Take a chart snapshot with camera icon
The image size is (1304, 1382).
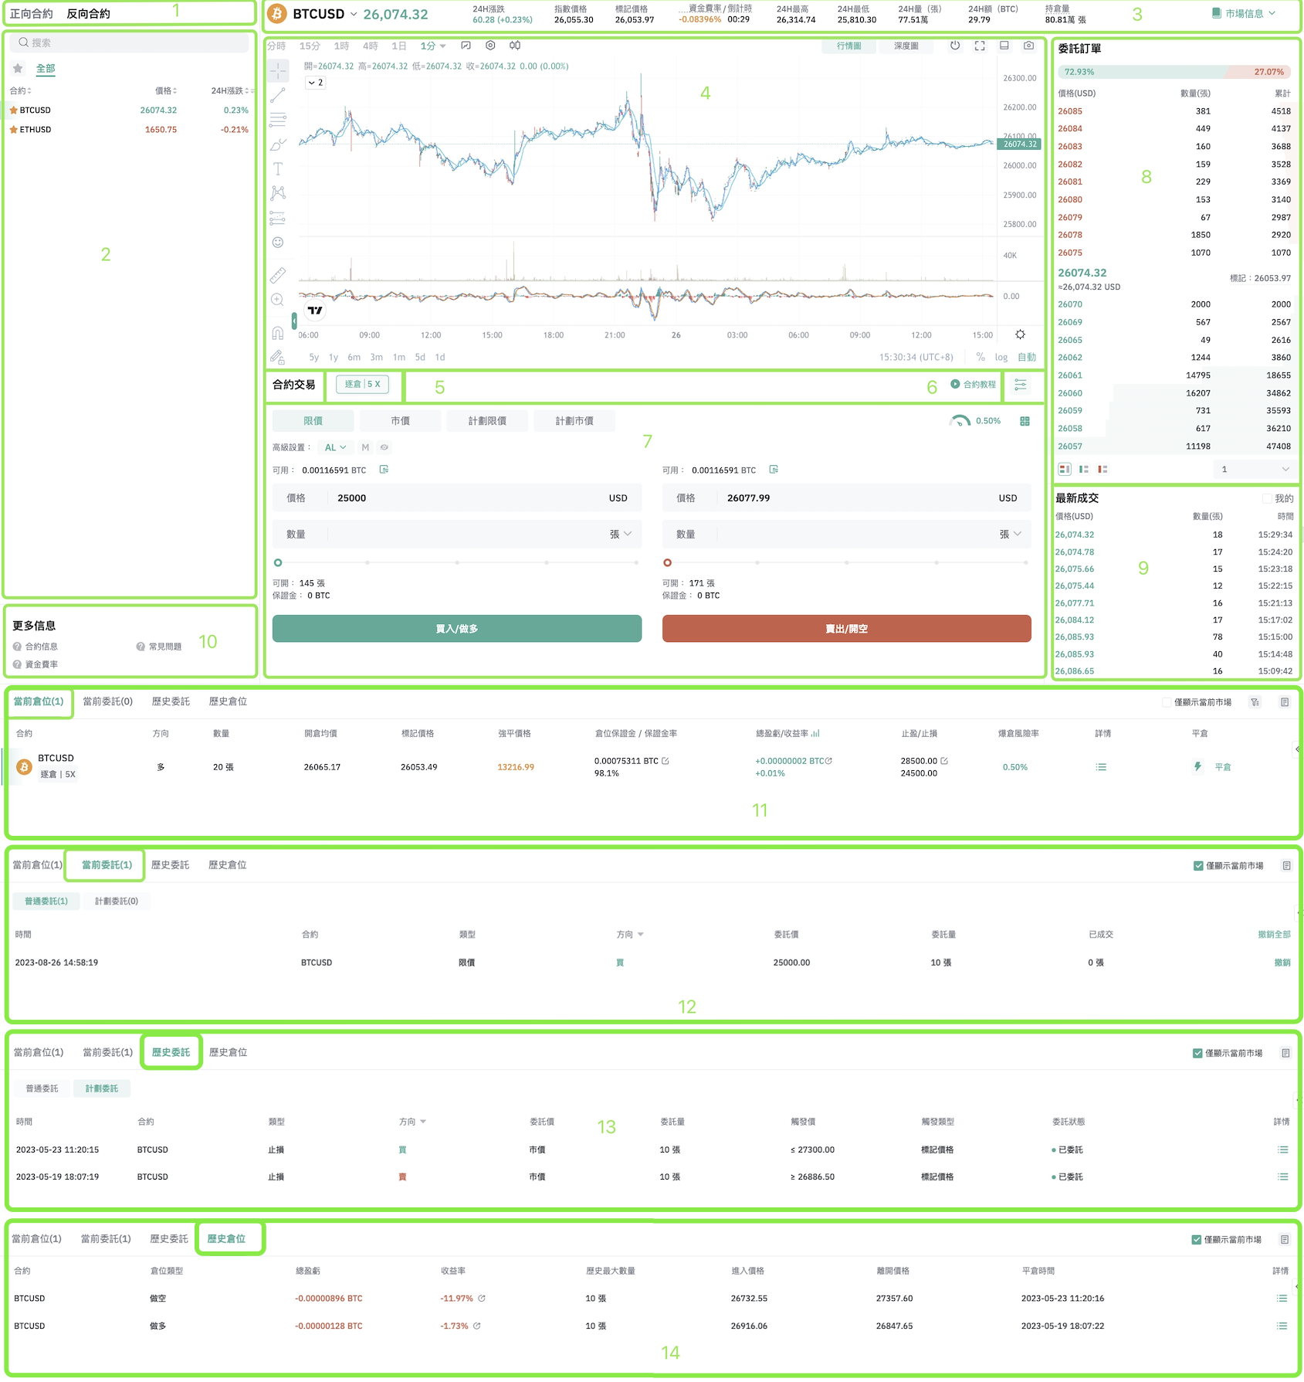coord(1029,46)
